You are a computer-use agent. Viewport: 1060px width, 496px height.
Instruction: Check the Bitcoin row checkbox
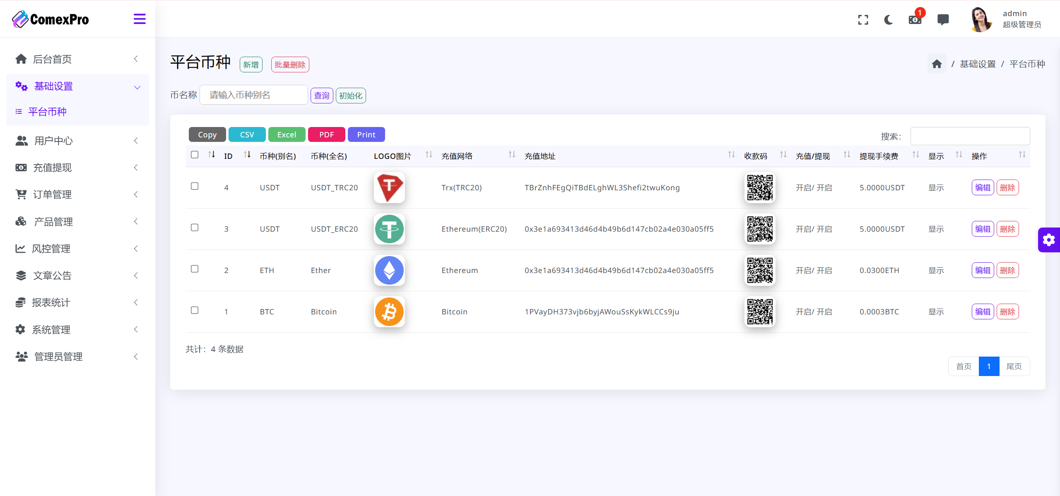(x=195, y=310)
